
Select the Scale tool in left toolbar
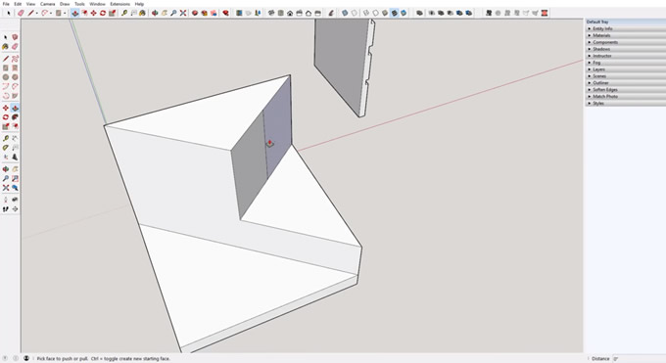tap(6, 126)
